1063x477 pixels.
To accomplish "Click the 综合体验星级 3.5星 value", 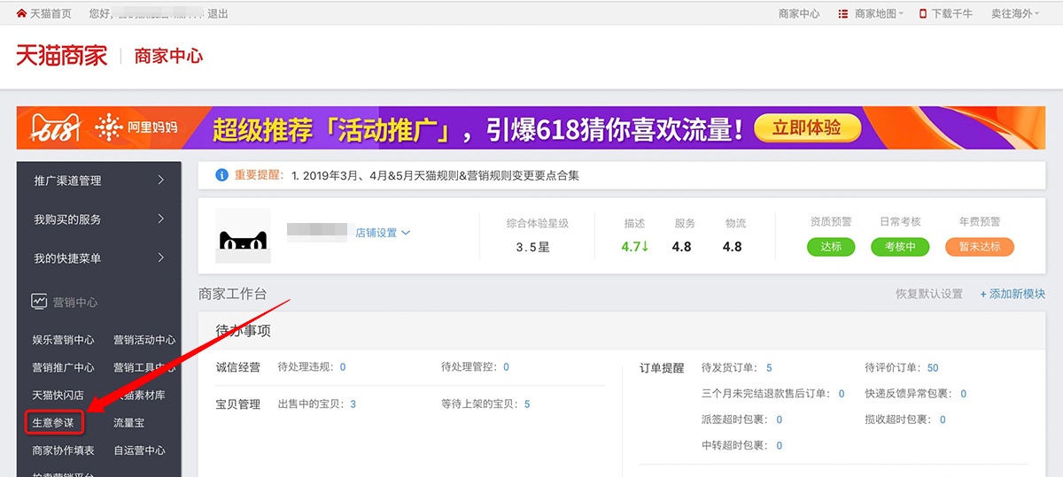I will [533, 247].
